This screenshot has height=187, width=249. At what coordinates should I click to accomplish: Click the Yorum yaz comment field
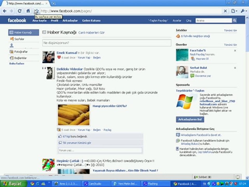(x=100, y=150)
